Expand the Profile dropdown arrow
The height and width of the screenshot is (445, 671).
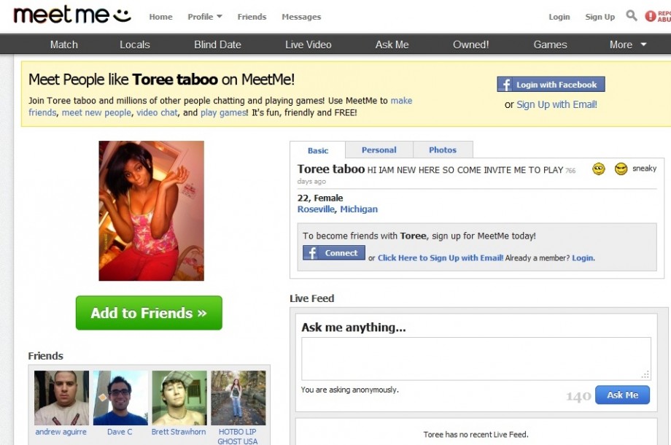[x=220, y=16]
